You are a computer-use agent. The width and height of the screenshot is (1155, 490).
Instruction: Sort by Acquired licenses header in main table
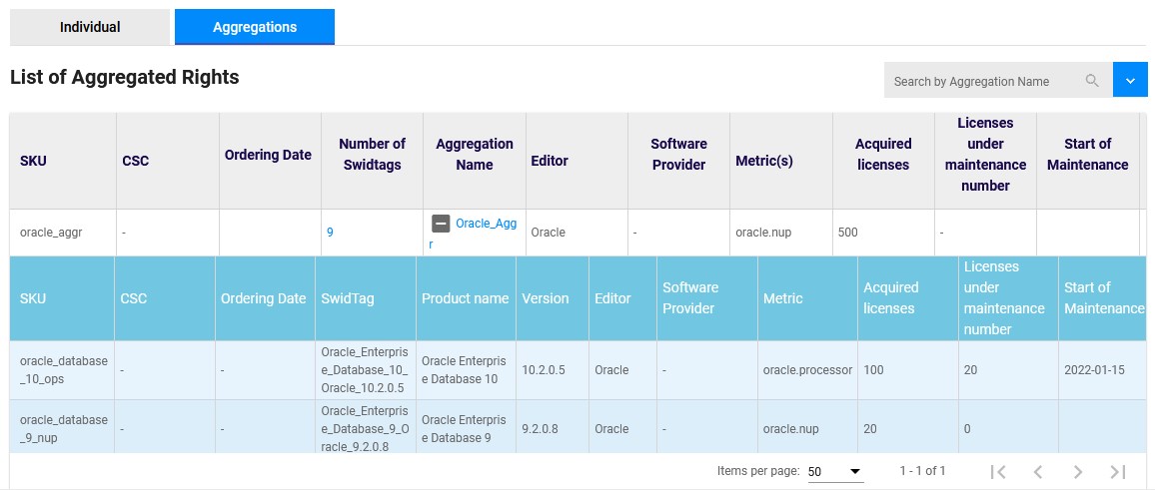882,155
